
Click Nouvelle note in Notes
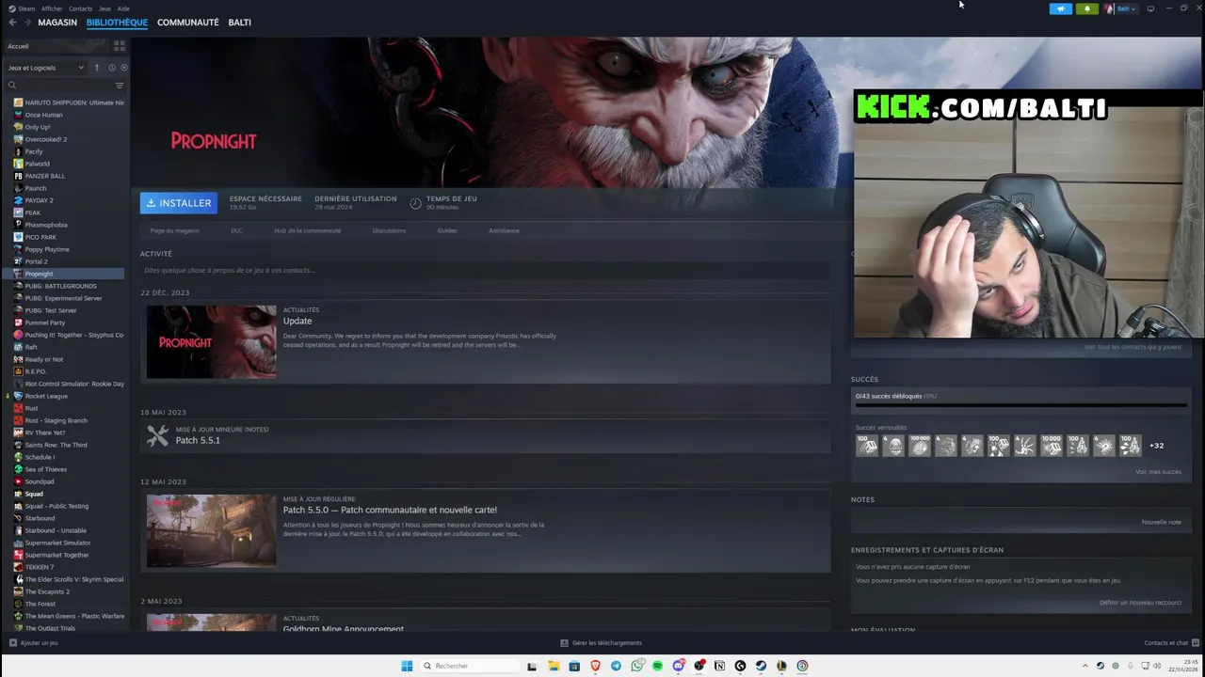tap(1161, 522)
